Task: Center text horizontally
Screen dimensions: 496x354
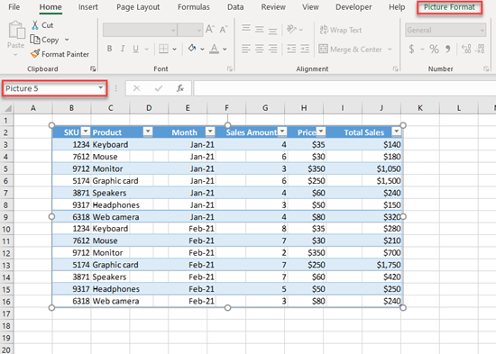Action: tap(260, 49)
